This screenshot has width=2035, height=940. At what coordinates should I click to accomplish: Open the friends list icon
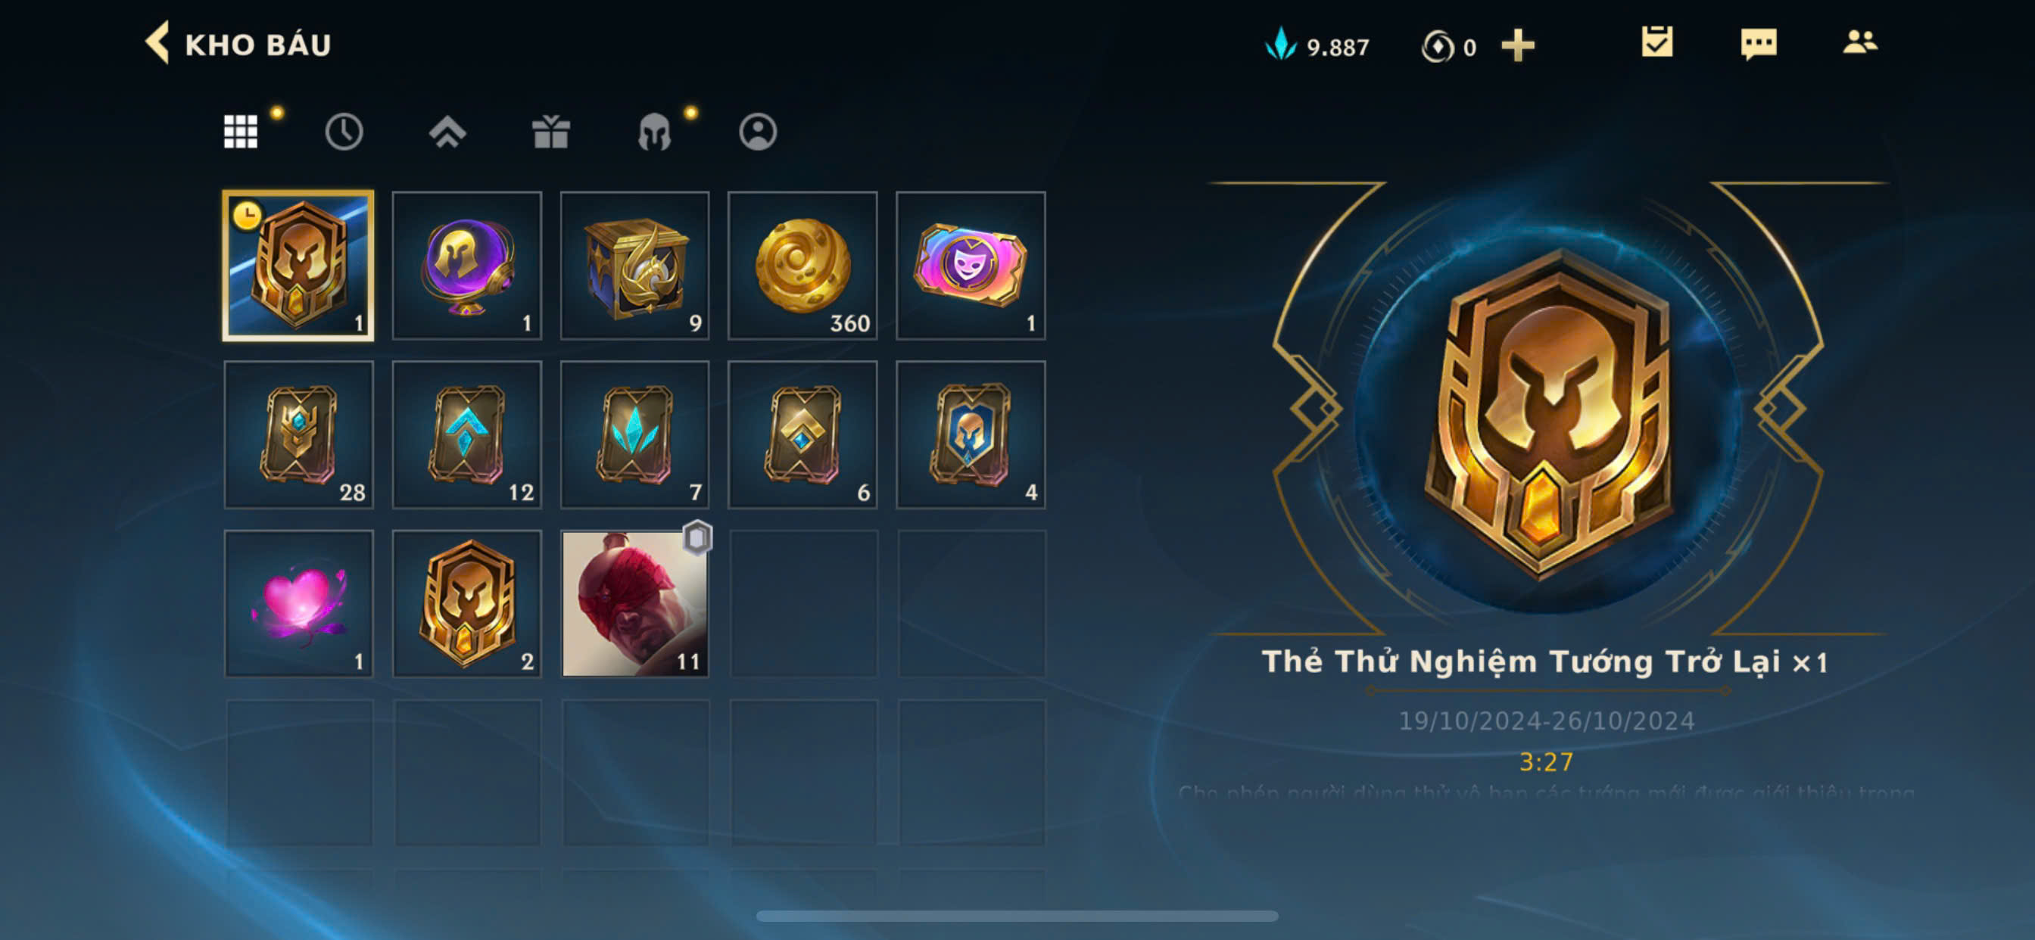click(1859, 42)
